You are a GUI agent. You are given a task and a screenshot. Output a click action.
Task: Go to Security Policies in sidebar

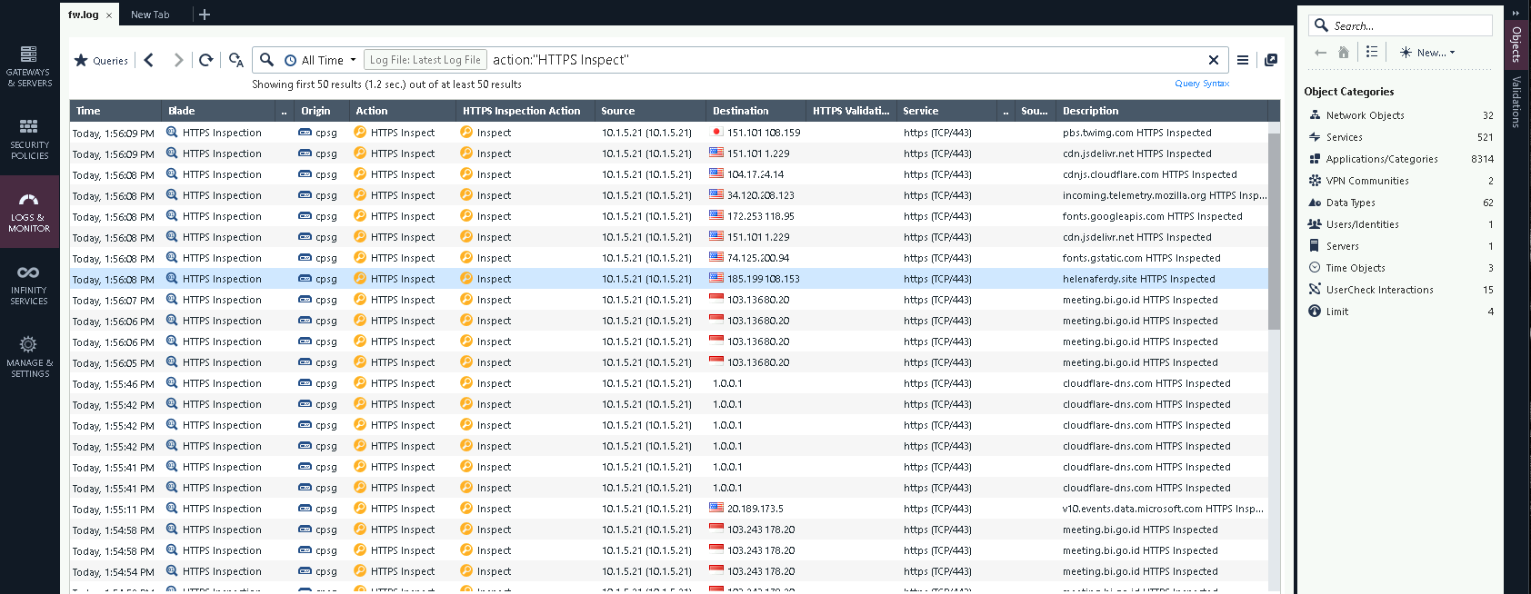[29, 138]
